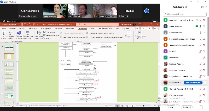The width and height of the screenshot is (209, 111).
Task: Select slide 14 thumbnail
Action: click(x=9, y=96)
